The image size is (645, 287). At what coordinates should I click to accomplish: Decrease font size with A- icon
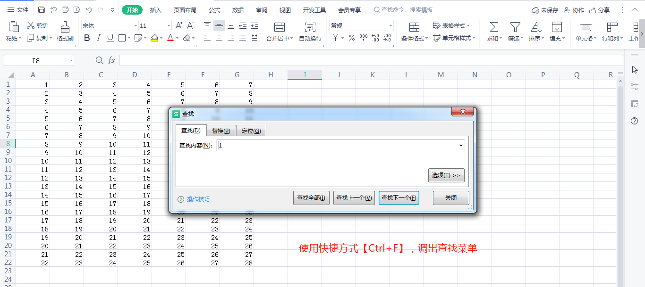tap(190, 25)
